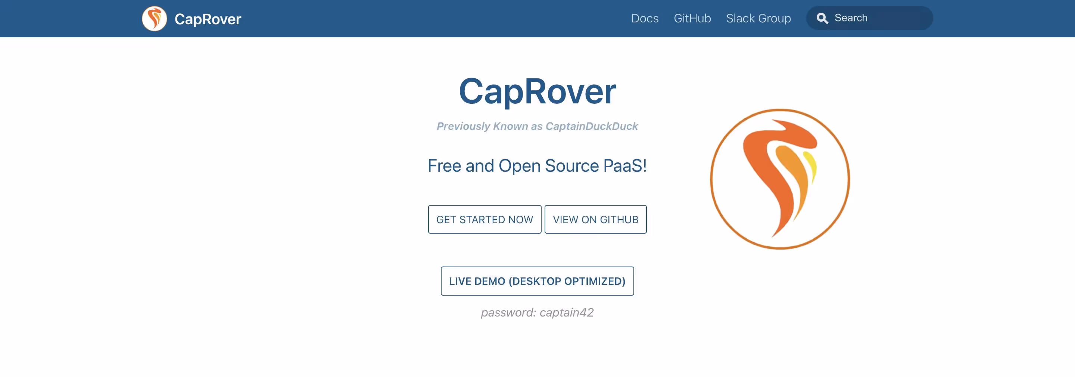
Task: Click the 'password: captain42' text
Action: click(x=537, y=312)
